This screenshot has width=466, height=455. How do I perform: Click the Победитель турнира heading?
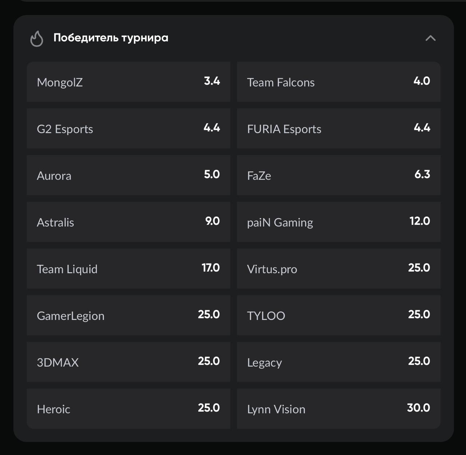pyautogui.click(x=111, y=38)
